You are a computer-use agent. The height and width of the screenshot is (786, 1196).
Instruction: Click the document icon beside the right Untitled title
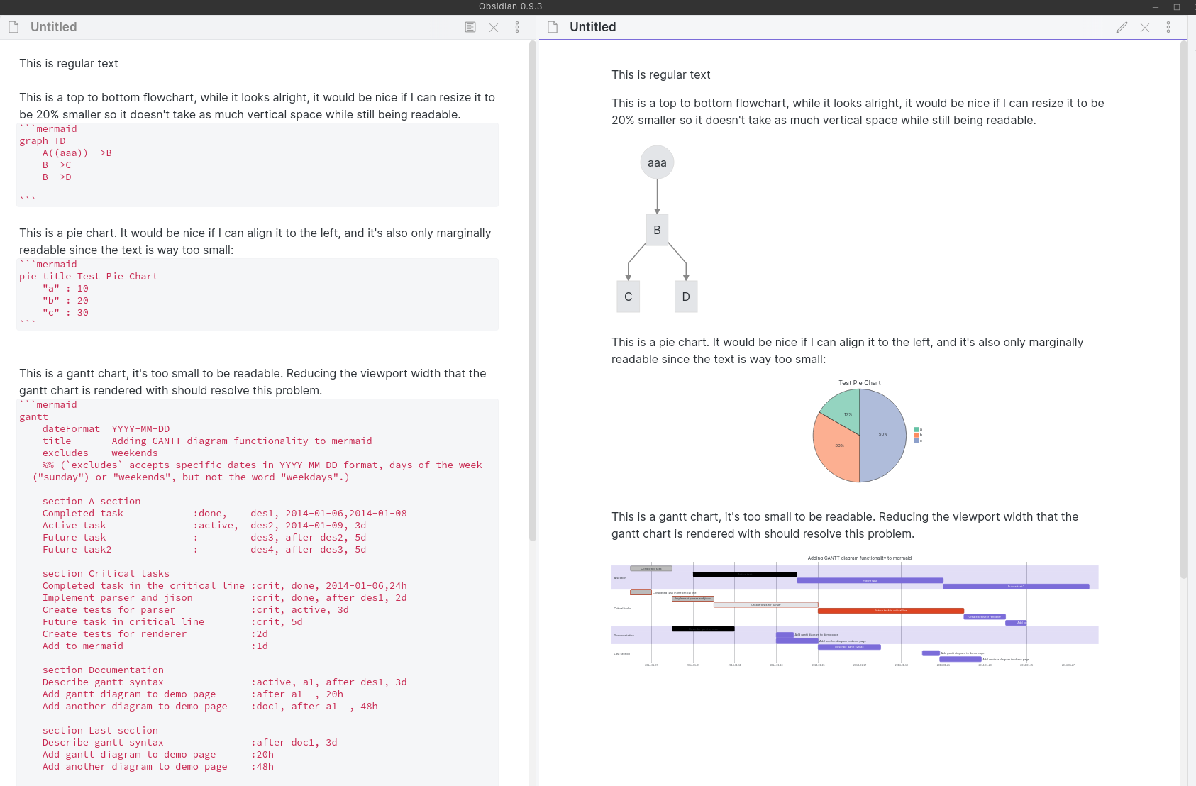(551, 26)
